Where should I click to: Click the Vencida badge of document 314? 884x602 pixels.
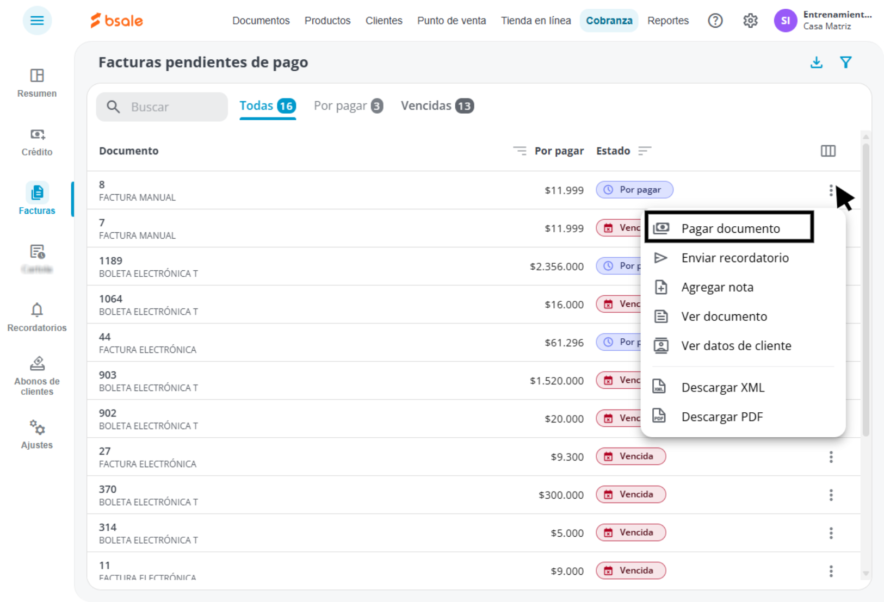(631, 532)
